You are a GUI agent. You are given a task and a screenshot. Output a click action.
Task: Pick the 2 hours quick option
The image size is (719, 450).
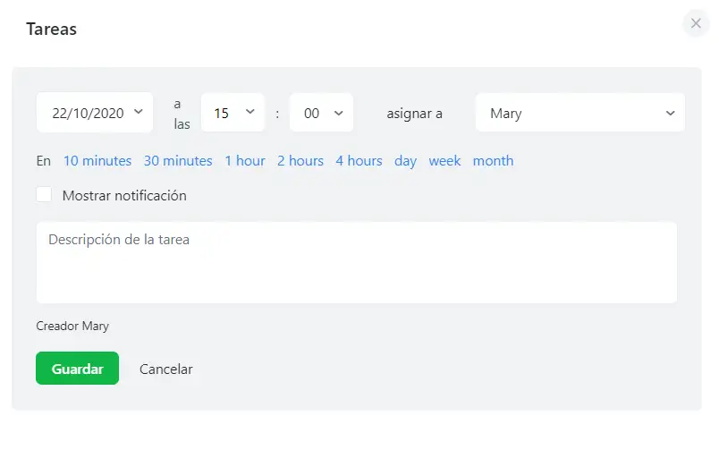pyautogui.click(x=300, y=161)
